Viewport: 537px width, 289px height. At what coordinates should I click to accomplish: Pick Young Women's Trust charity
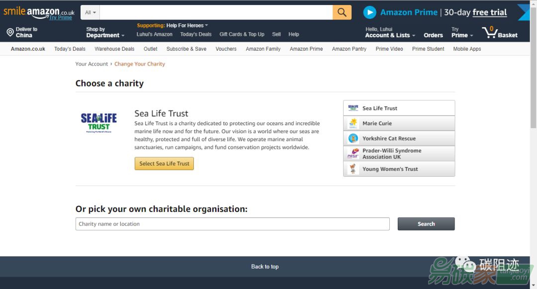tap(399, 169)
